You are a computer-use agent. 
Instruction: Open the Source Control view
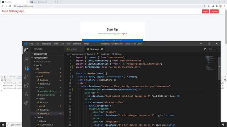tap(26, 68)
